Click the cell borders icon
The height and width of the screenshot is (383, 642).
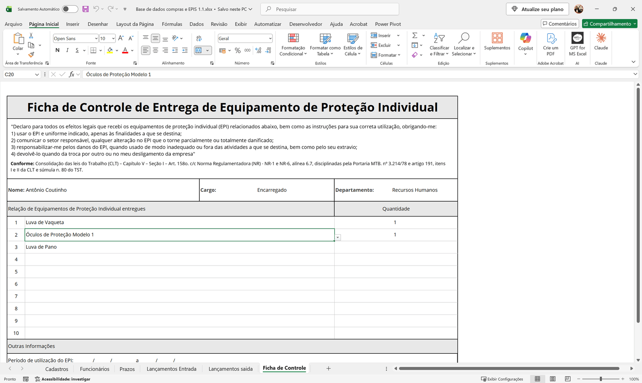93,50
